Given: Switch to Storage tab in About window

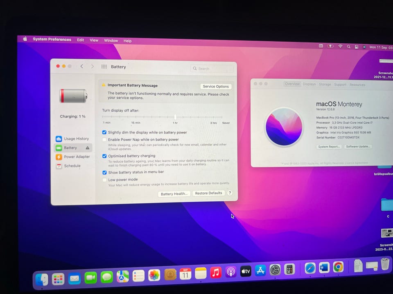Looking at the screenshot, I should coord(325,84).
